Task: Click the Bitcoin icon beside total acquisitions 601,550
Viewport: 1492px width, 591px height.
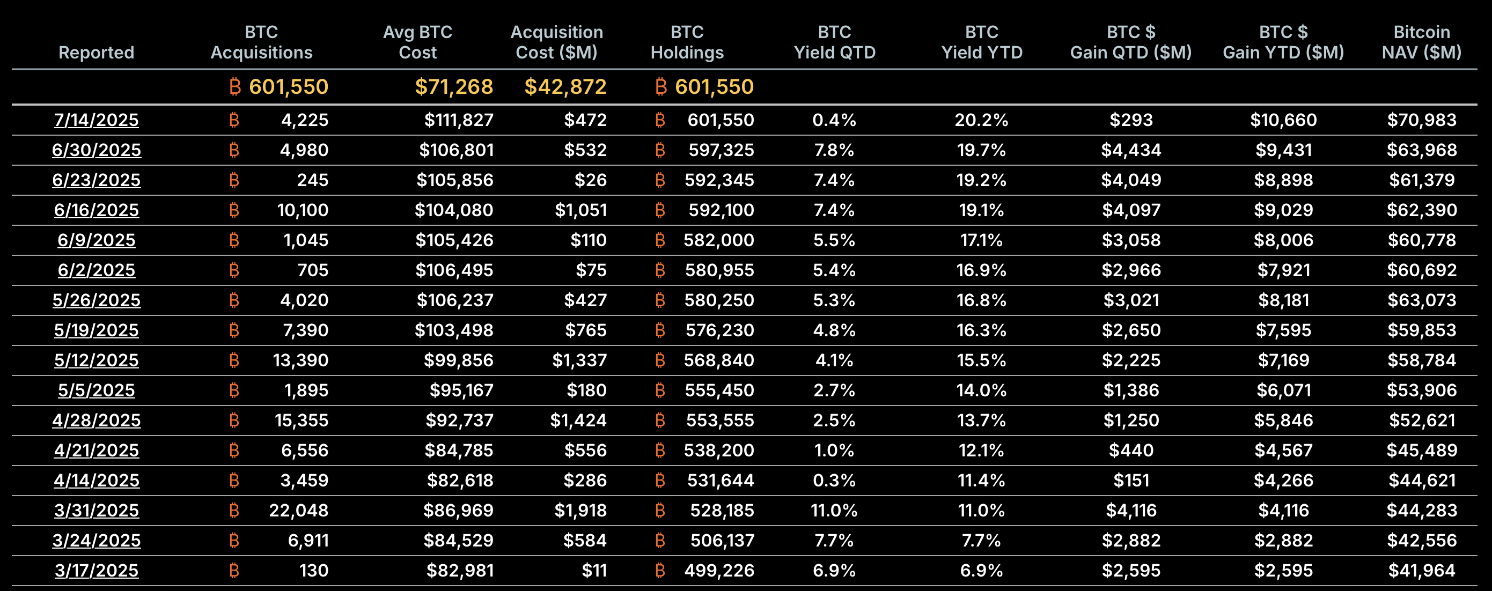Action: [234, 87]
